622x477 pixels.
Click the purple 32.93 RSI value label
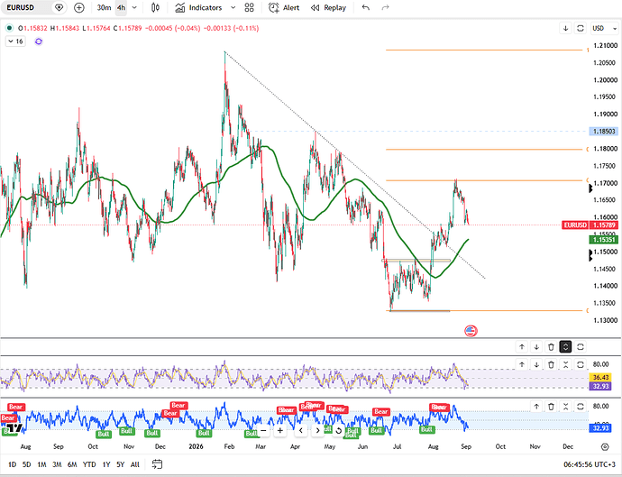[x=600, y=386]
